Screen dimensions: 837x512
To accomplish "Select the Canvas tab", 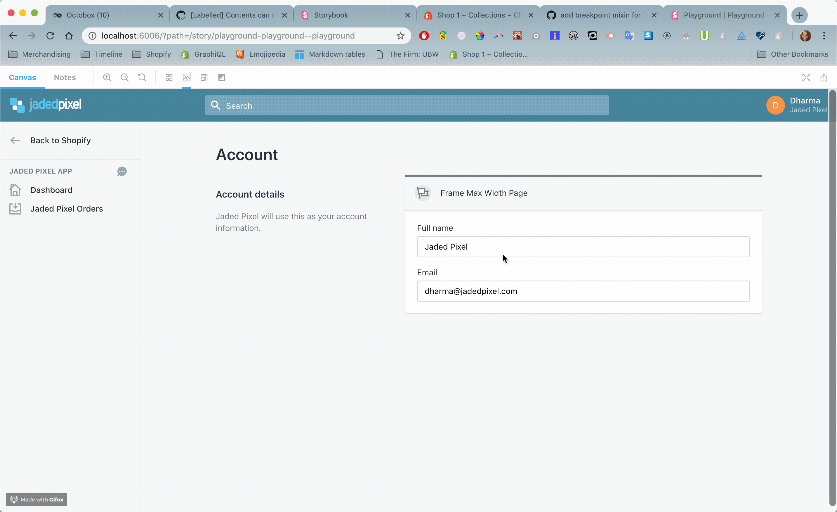I will point(22,77).
